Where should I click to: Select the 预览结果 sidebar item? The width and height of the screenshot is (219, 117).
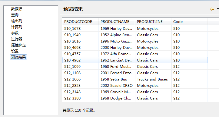(x=18, y=57)
